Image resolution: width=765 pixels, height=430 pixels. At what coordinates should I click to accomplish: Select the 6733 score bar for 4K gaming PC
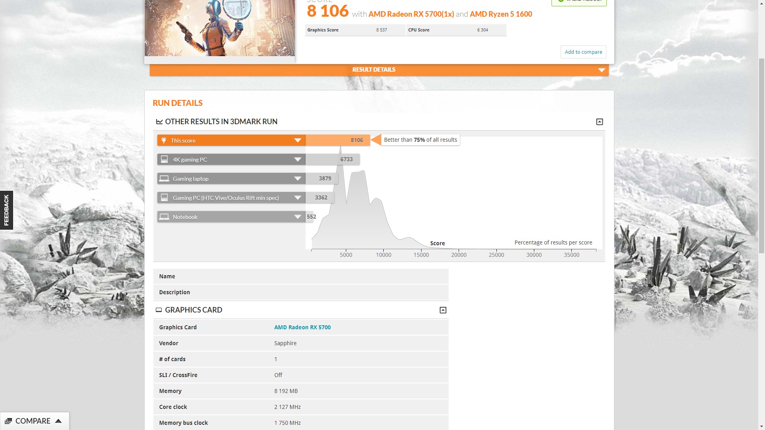pos(333,159)
